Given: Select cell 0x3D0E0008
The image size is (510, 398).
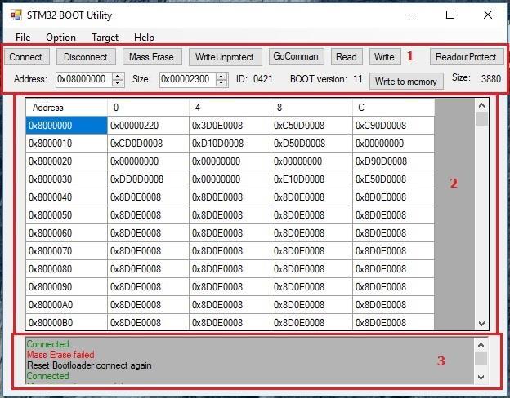Looking at the screenshot, I should coord(230,126).
